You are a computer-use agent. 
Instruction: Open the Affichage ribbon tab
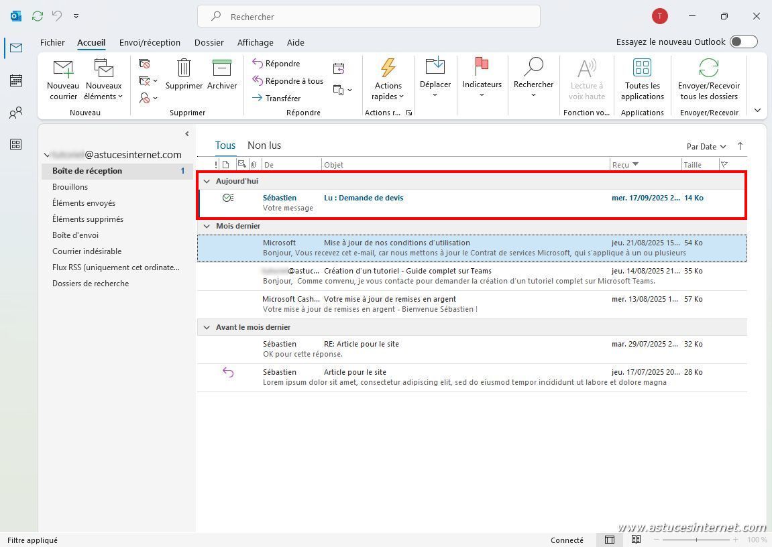pyautogui.click(x=255, y=42)
